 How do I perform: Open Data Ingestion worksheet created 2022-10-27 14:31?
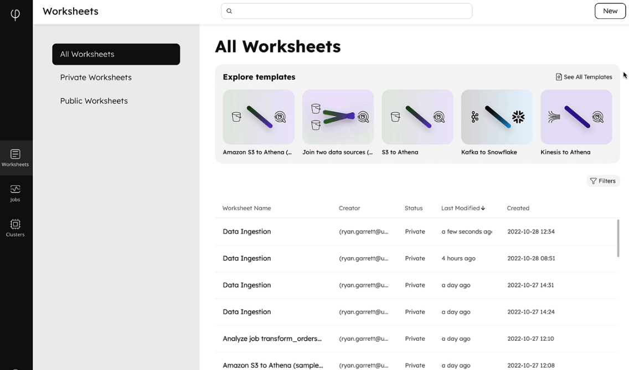pyautogui.click(x=416, y=285)
